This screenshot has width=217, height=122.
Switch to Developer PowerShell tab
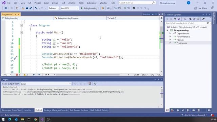click(x=12, y=110)
